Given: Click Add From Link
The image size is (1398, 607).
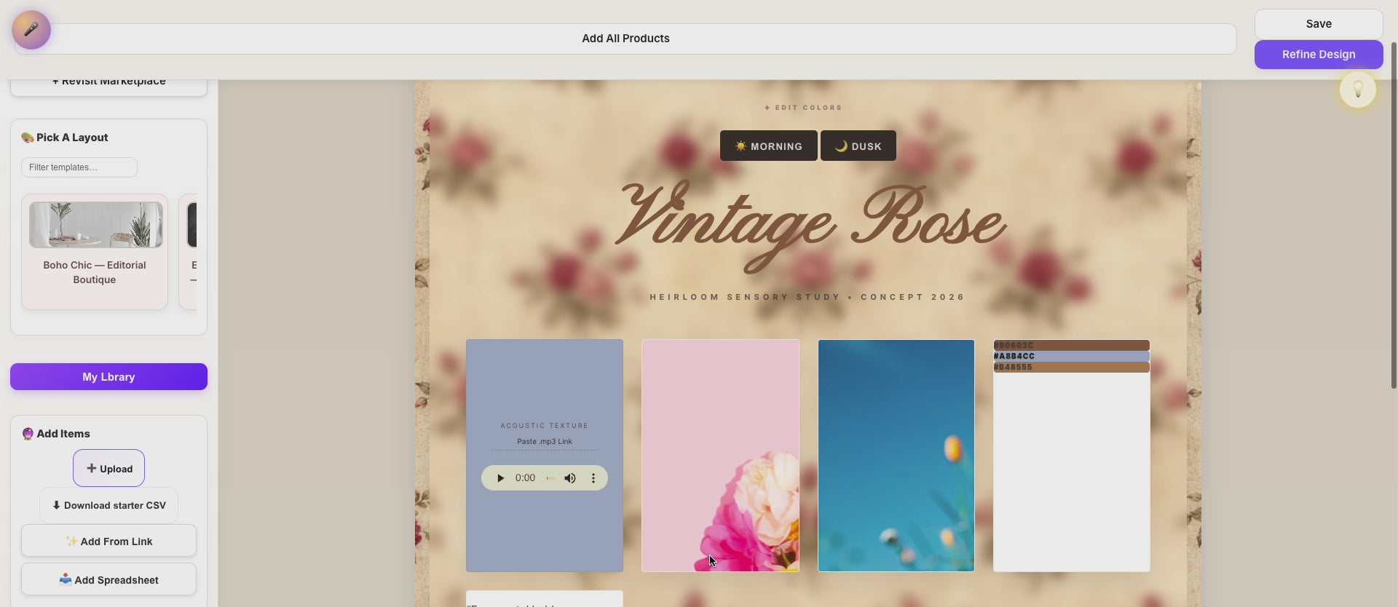Looking at the screenshot, I should (108, 541).
